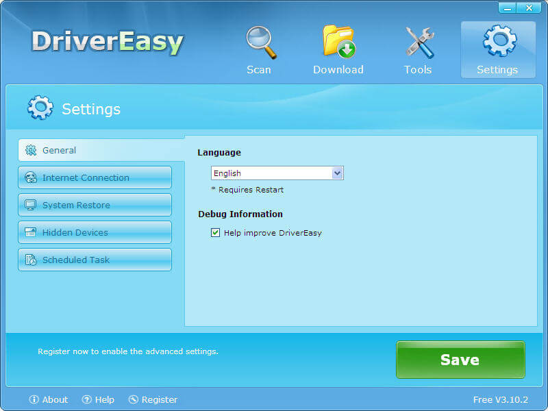The width and height of the screenshot is (548, 411).
Task: Click the 'Debug Information' heading
Action: [240, 214]
